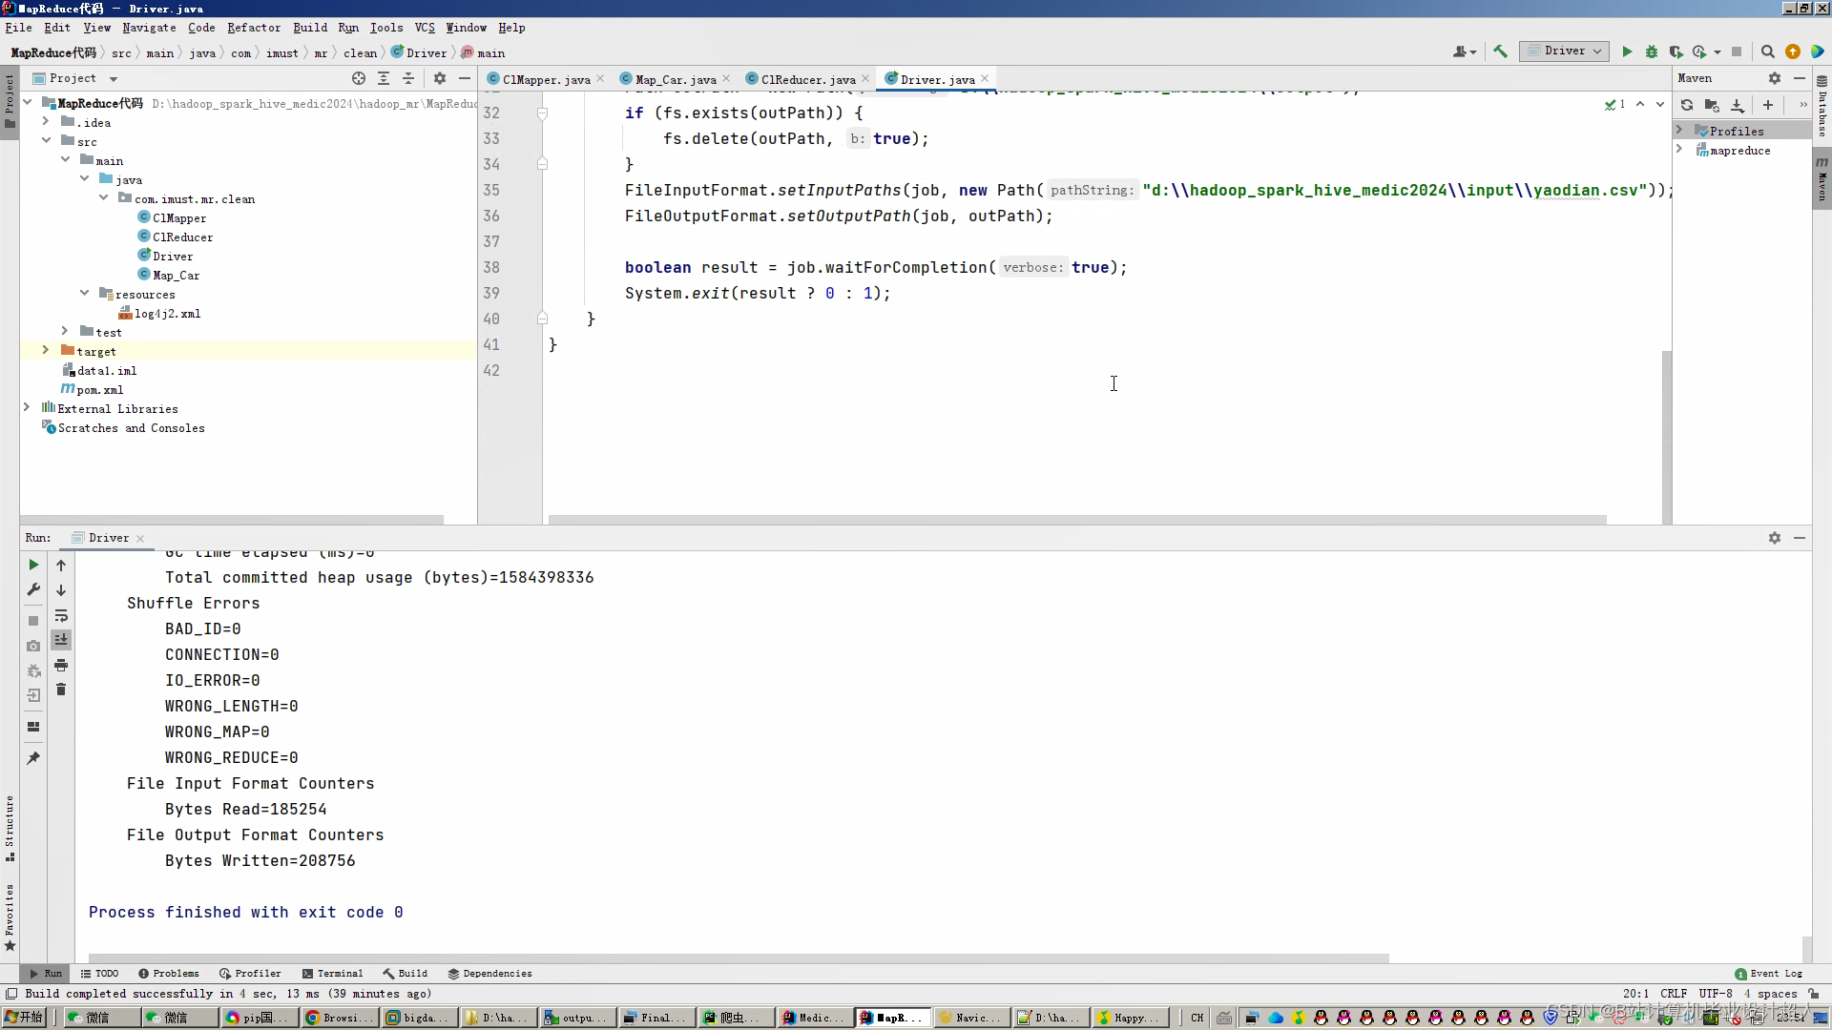
Task: Open the Refactor menu
Action: point(253,28)
